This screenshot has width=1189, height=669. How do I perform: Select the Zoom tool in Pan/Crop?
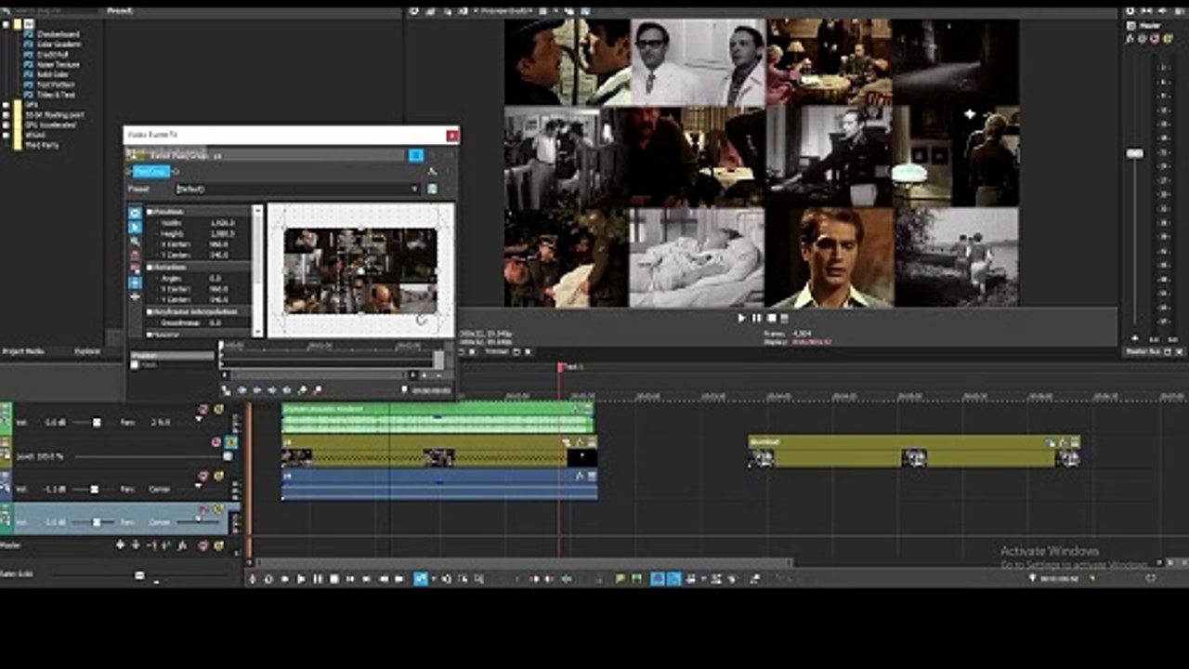click(x=135, y=242)
